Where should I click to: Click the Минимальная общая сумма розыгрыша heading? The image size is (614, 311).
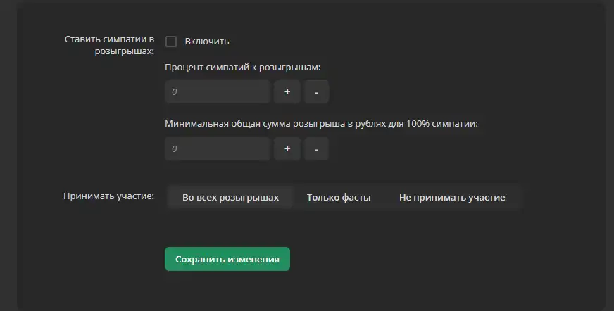(321, 124)
